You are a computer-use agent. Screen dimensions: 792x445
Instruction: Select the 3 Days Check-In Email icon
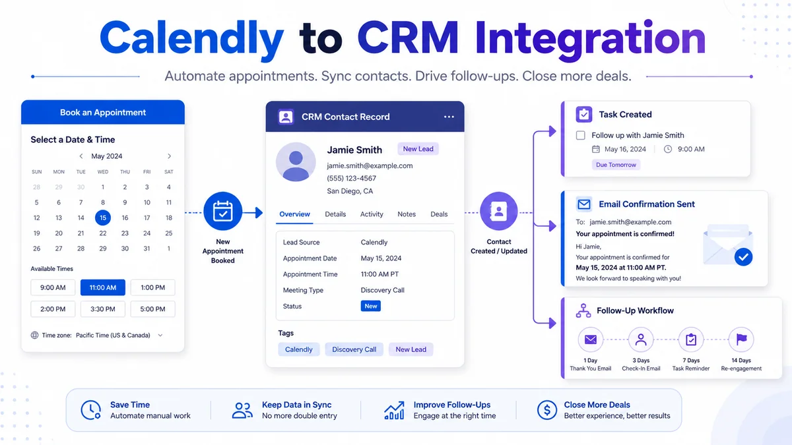641,340
